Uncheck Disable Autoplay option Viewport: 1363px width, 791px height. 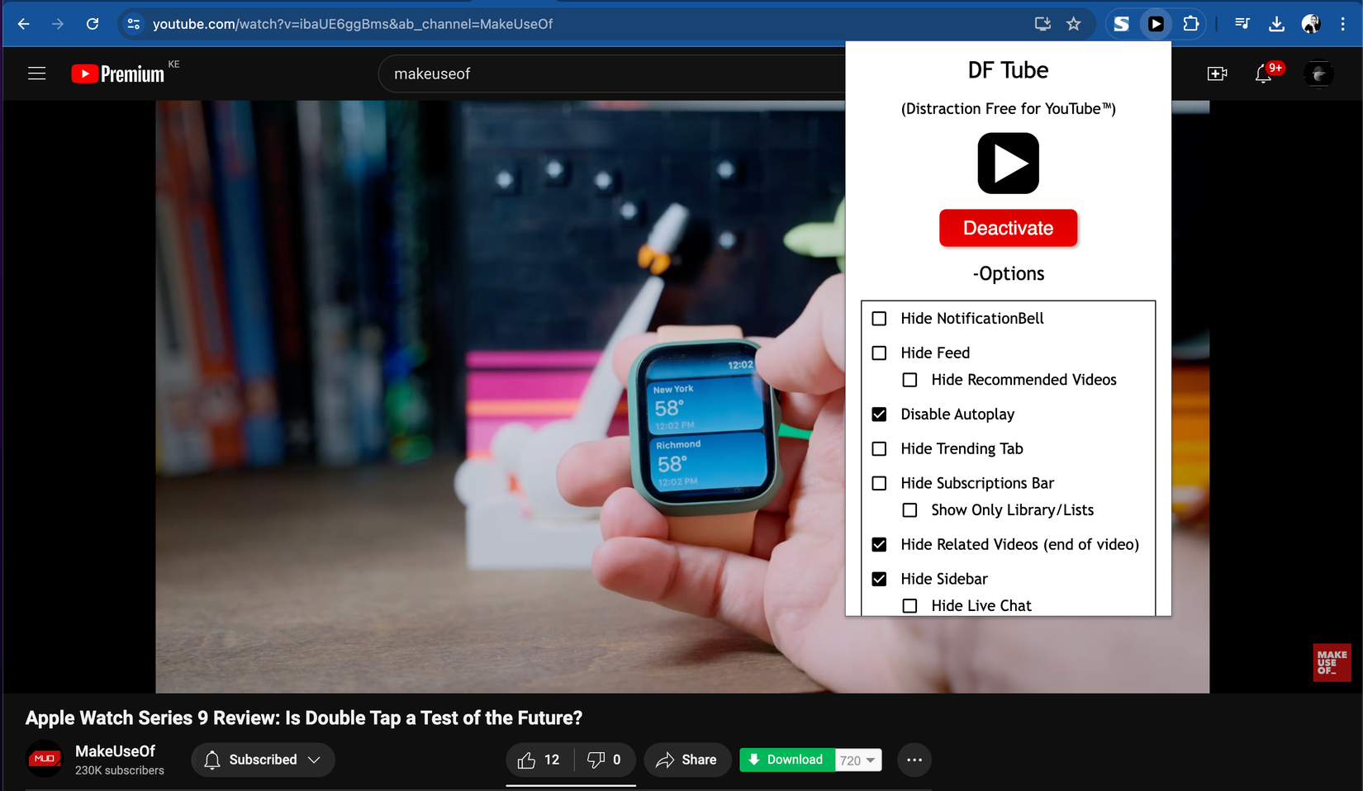tap(880, 414)
